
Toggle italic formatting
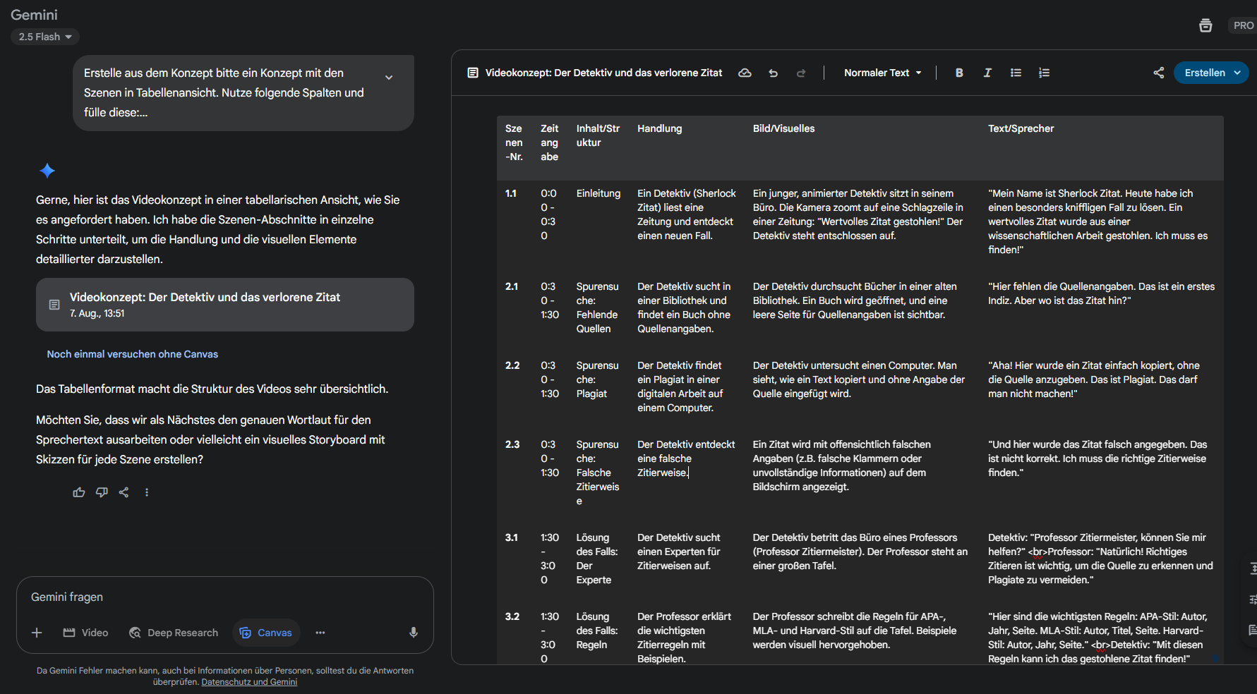(x=987, y=73)
